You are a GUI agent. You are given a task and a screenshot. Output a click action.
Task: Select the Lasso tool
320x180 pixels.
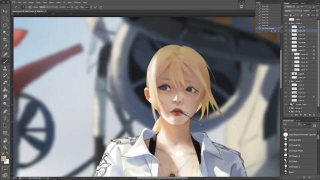pyautogui.click(x=5, y=25)
